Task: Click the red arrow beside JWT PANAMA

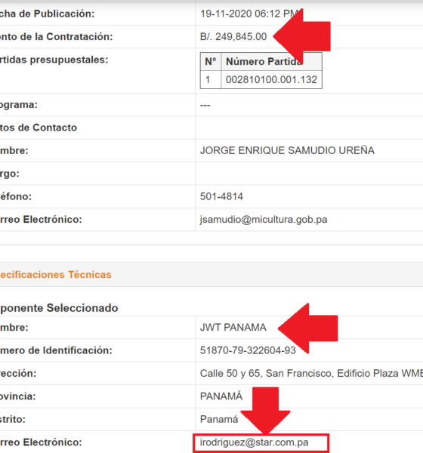Action: pos(308,328)
